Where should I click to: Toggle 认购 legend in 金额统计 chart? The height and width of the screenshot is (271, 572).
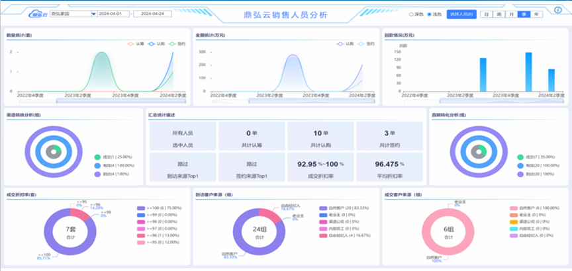click(345, 44)
